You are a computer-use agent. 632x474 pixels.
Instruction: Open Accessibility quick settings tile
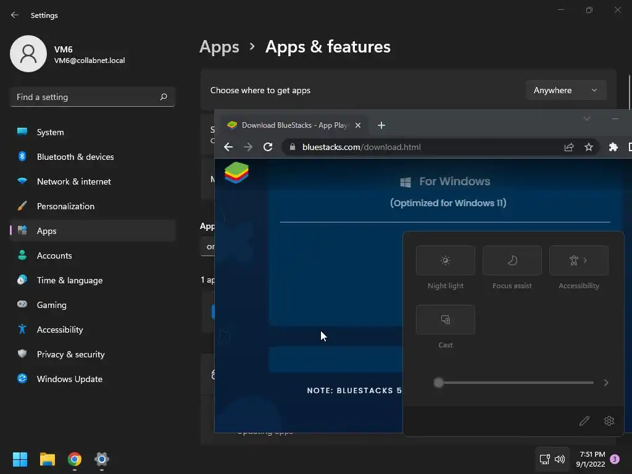(579, 260)
